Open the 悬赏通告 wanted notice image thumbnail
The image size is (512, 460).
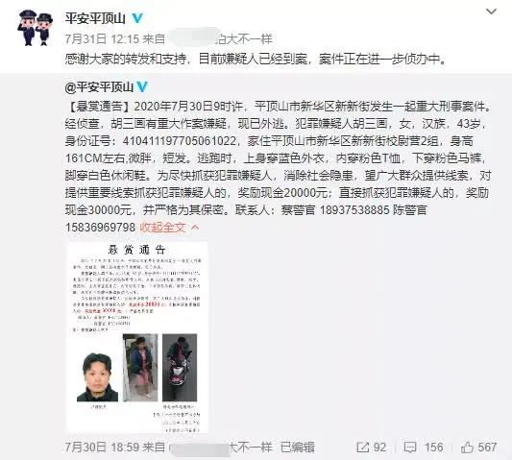pyautogui.click(x=136, y=338)
